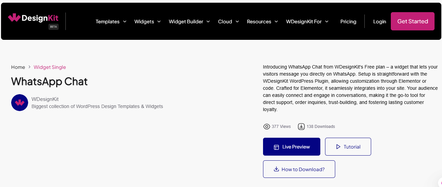Click the WDesignKit author avatar
Viewport: 442px width, 187px height.
[20, 103]
